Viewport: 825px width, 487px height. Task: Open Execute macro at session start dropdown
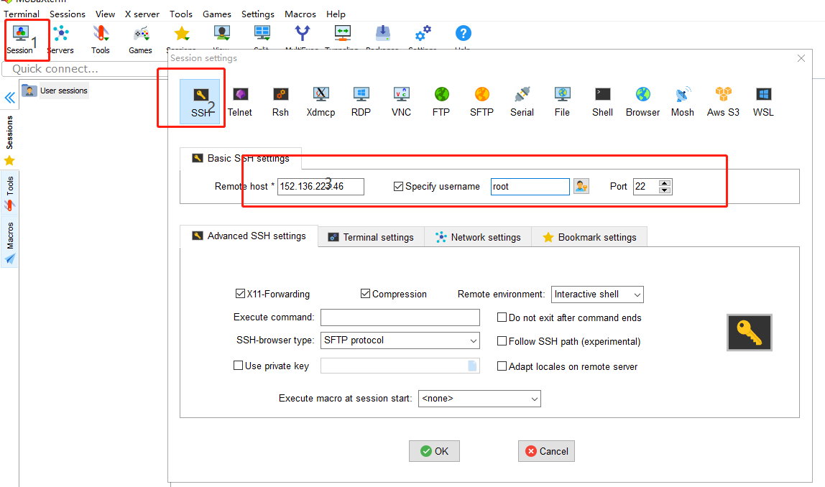click(479, 399)
